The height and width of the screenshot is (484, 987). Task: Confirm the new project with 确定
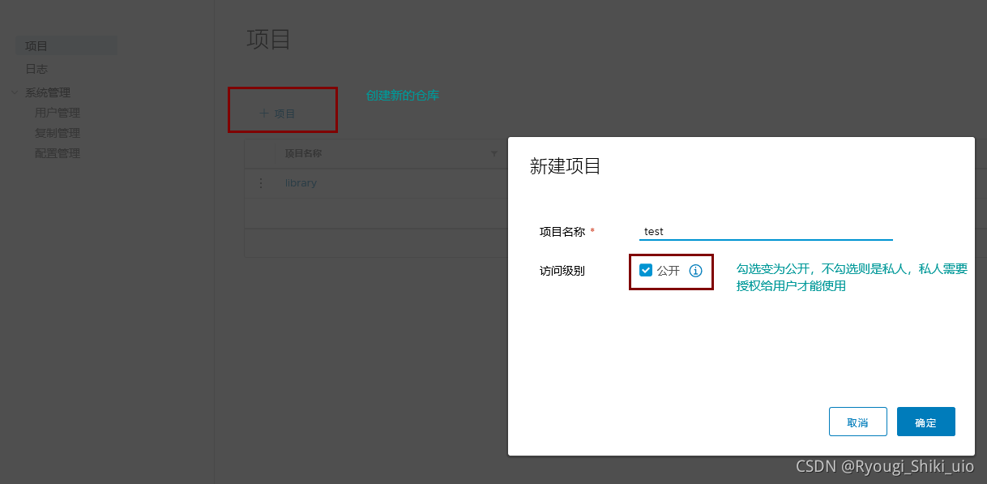[x=925, y=421]
